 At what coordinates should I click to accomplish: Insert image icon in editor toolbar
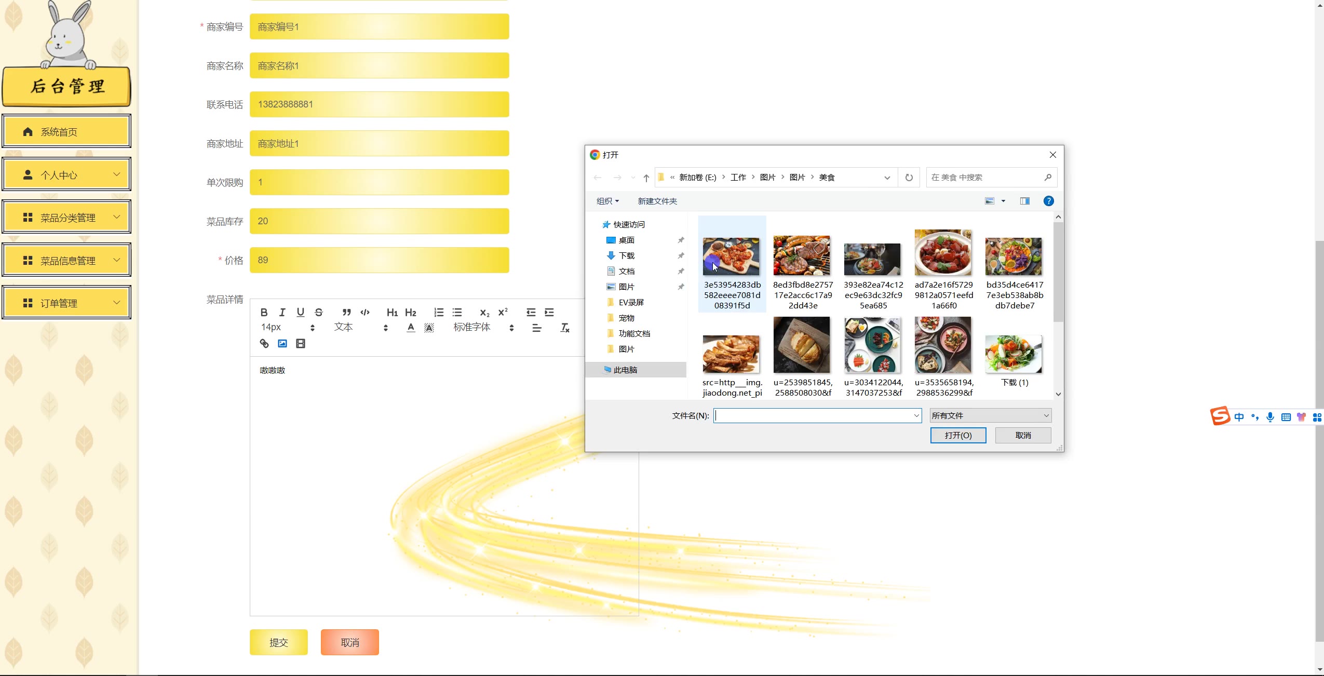pyautogui.click(x=282, y=343)
